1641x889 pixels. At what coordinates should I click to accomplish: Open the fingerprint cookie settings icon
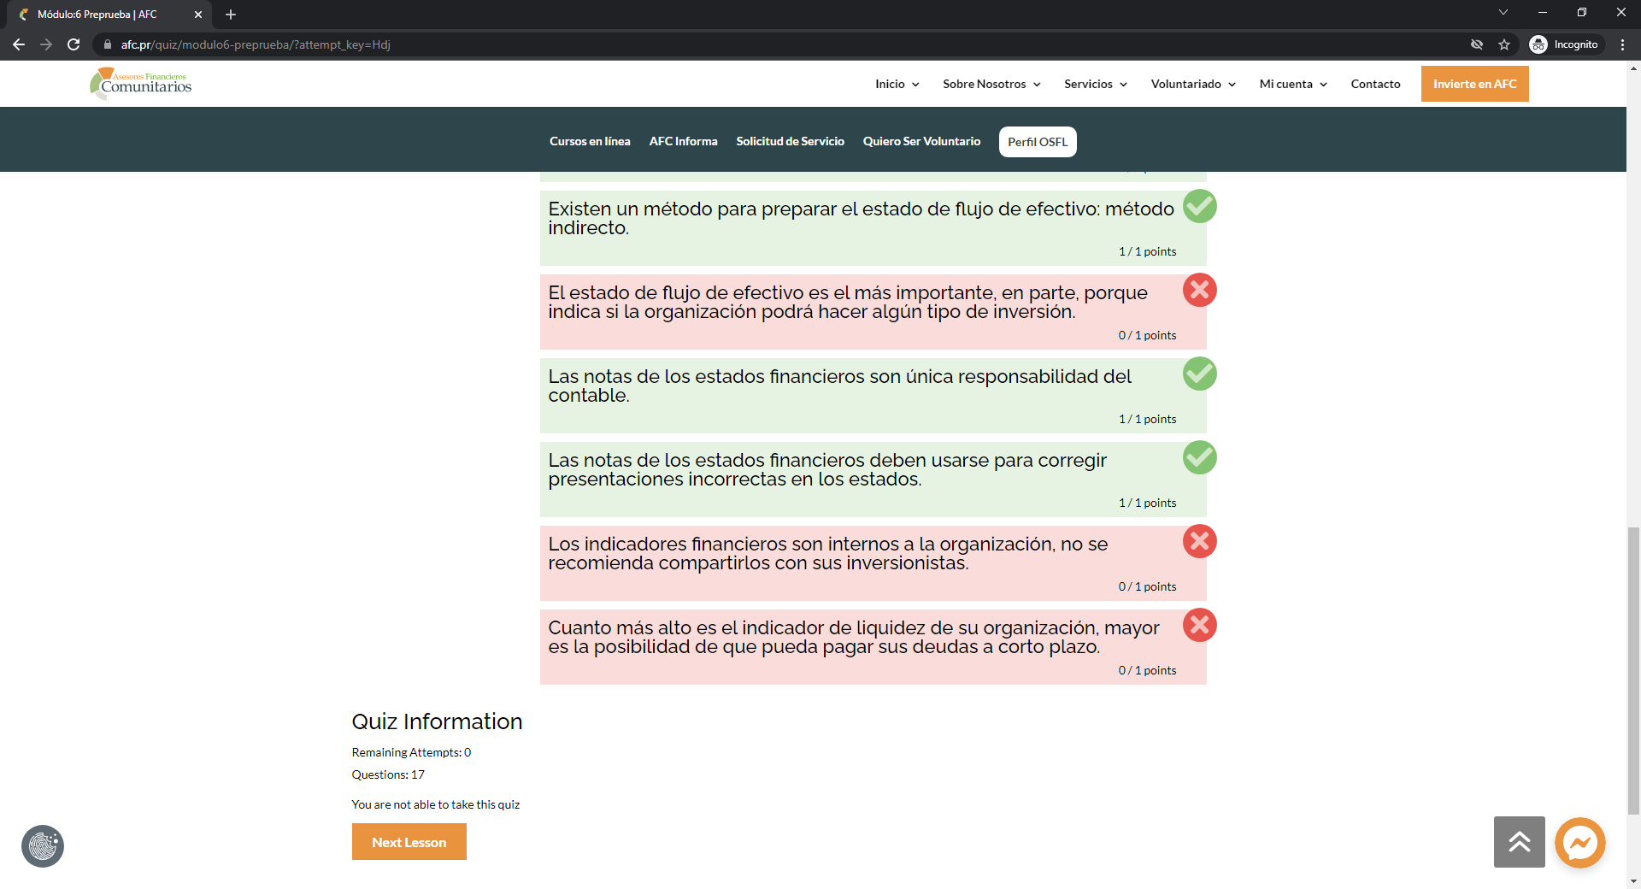click(43, 846)
